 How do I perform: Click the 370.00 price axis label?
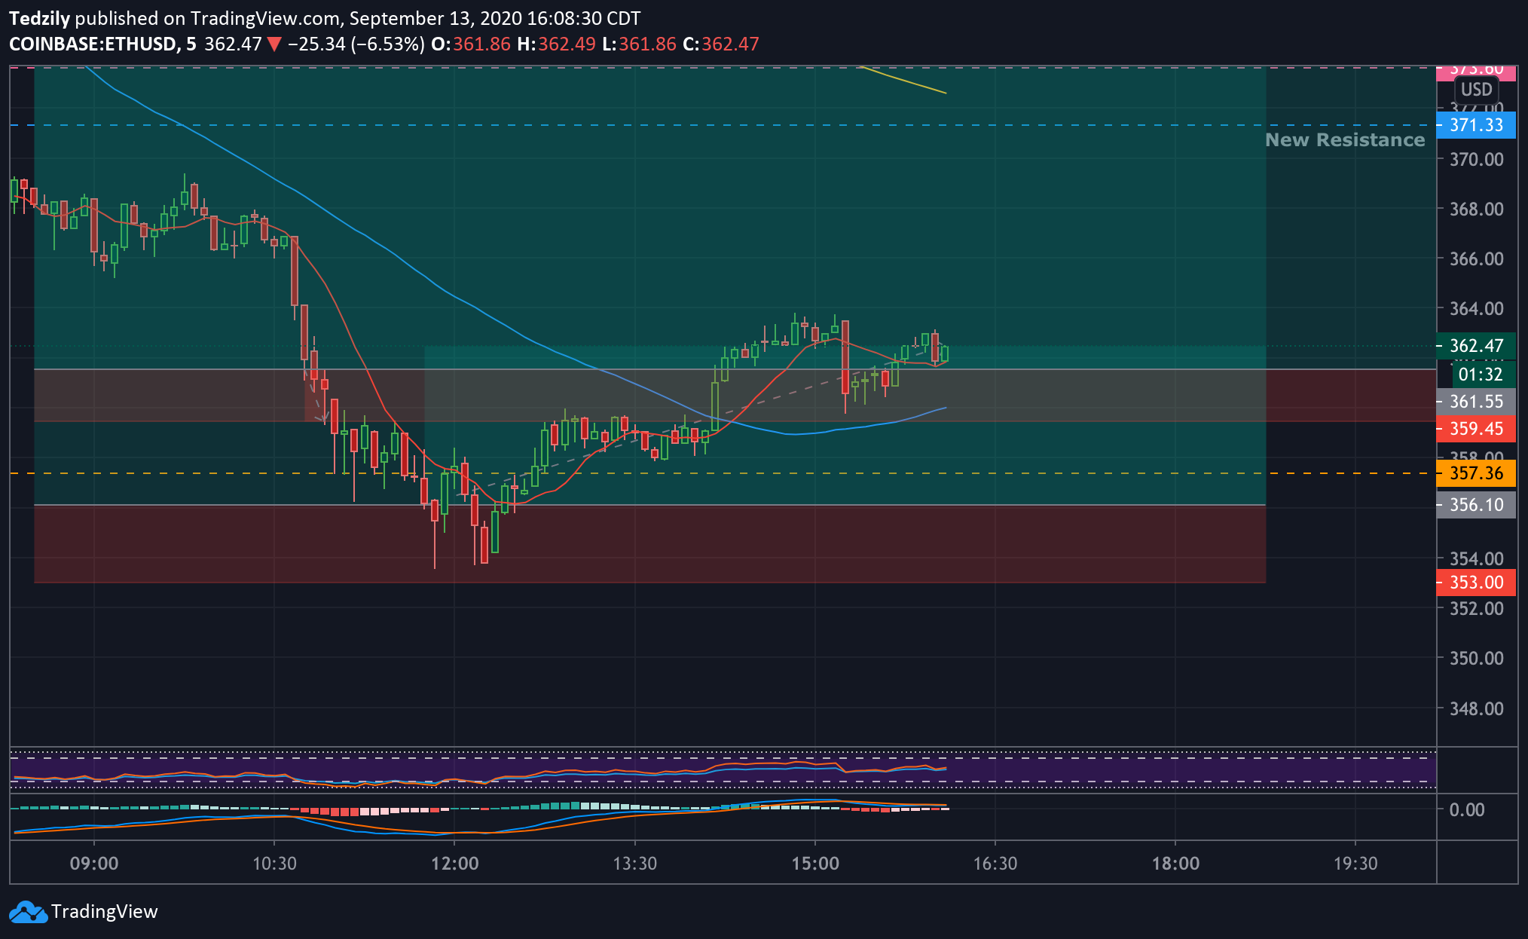pos(1476,159)
